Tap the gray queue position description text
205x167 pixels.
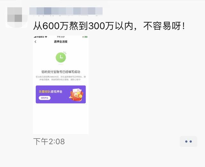coord(61,78)
